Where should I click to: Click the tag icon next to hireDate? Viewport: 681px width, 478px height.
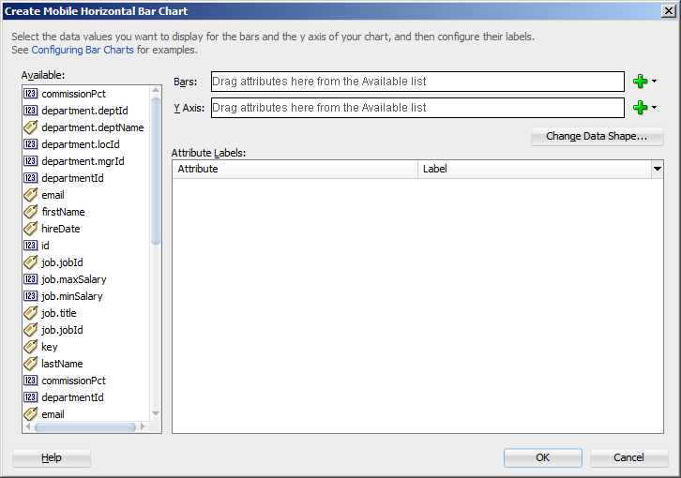pyautogui.click(x=30, y=229)
